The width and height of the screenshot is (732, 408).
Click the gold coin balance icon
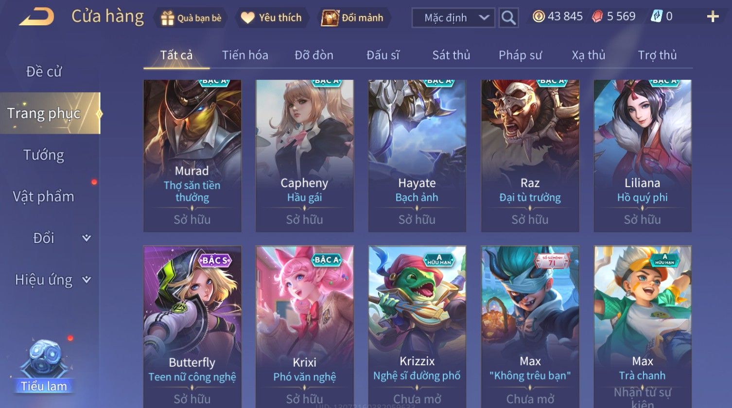[x=539, y=17]
